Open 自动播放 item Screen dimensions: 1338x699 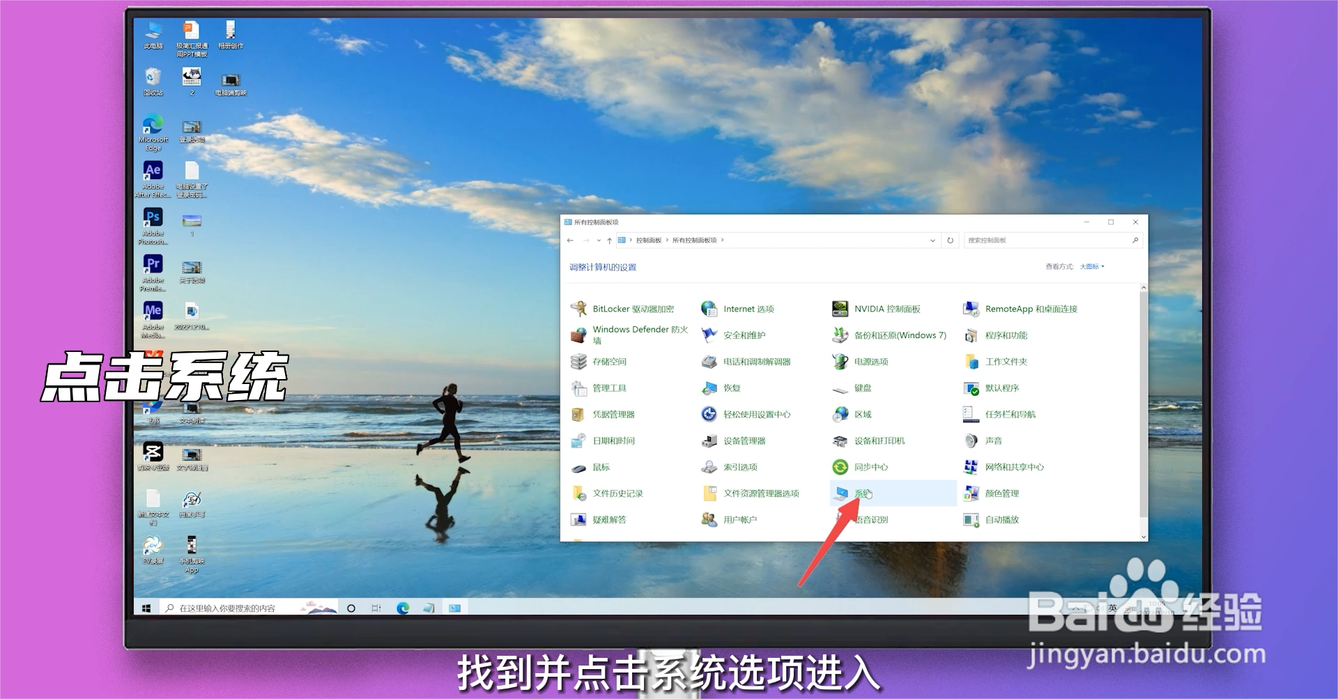pos(992,520)
